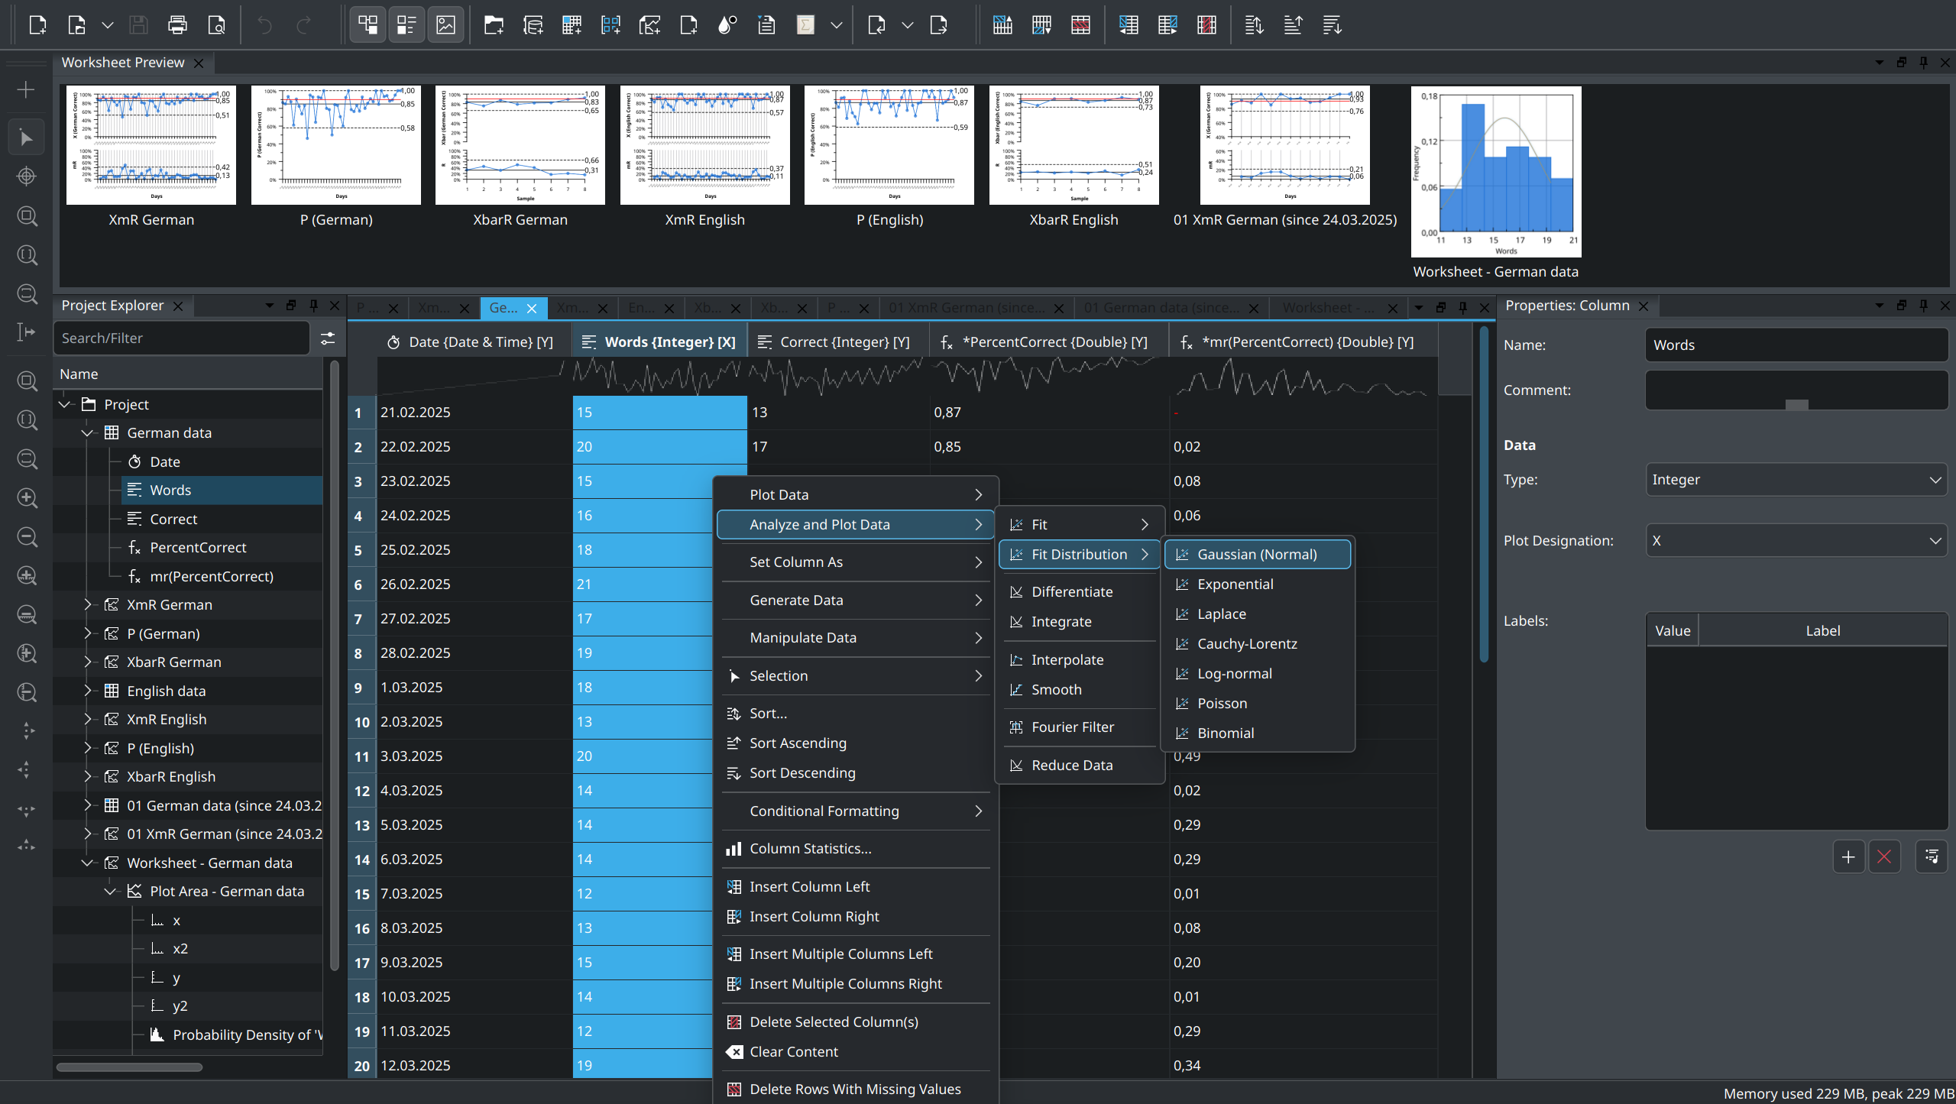Click the crosshair tool in the sidebar

(x=26, y=176)
